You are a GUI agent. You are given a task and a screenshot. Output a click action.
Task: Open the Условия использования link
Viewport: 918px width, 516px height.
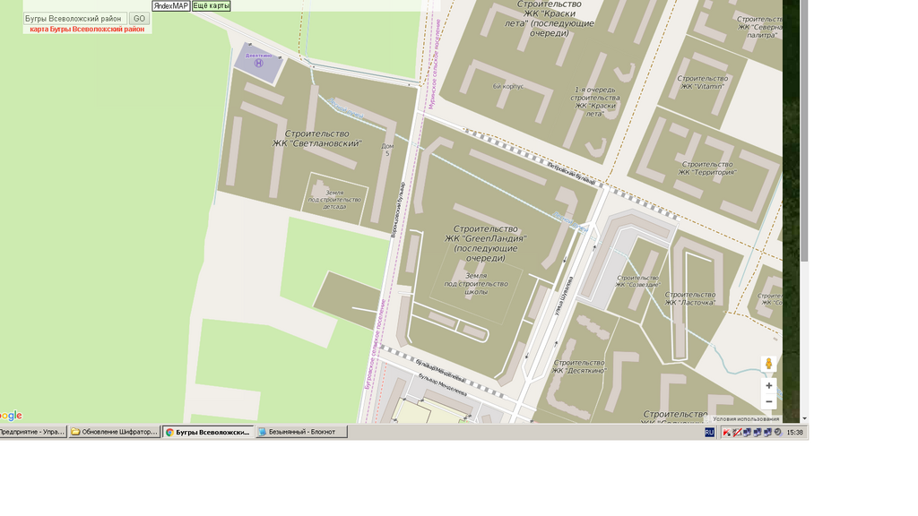click(746, 419)
